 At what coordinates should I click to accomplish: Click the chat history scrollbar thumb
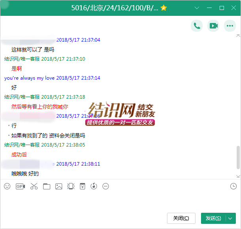[238, 157]
